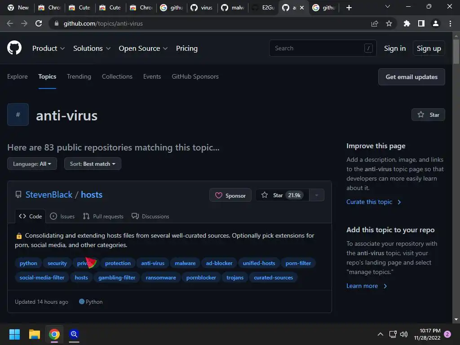Click the repository icon beside StevenBlack
460x345 pixels.
pyautogui.click(x=18, y=195)
